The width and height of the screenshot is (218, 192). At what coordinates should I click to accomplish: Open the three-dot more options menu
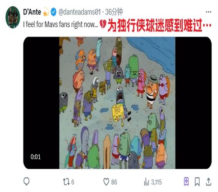point(208,12)
